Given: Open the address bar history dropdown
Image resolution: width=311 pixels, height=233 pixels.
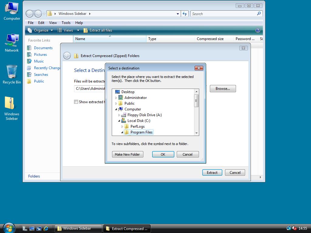Looking at the screenshot, I should tap(178, 14).
